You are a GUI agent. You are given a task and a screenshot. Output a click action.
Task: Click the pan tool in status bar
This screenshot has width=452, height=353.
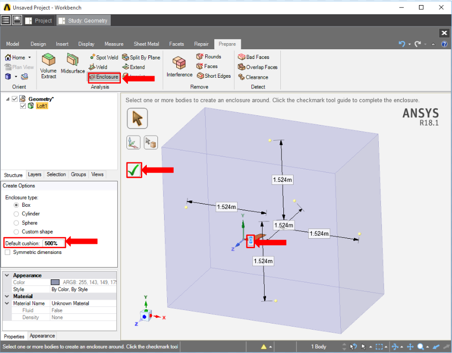click(x=410, y=346)
